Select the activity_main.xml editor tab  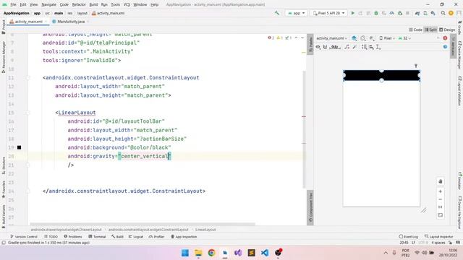[x=28, y=22]
